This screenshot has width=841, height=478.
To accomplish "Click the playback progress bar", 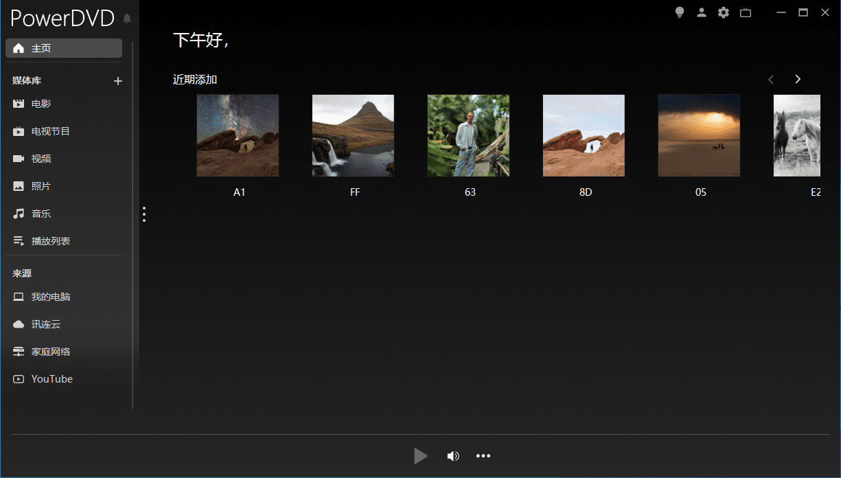I will point(420,434).
